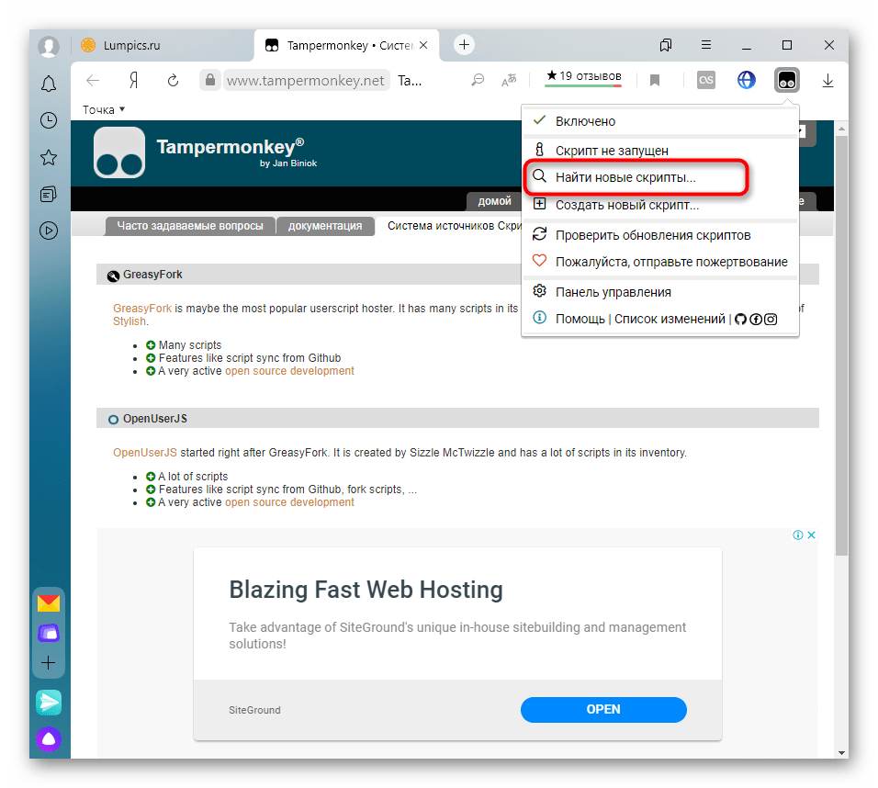Open the Facebook icon in the menu
Screen dimensions: 878x788
tap(755, 320)
